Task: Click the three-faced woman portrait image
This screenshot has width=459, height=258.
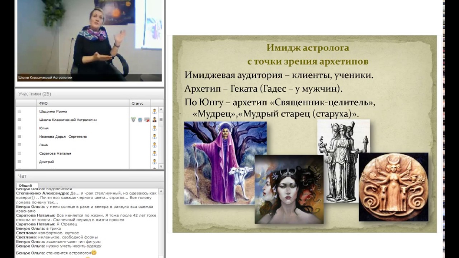Action: coord(289,189)
